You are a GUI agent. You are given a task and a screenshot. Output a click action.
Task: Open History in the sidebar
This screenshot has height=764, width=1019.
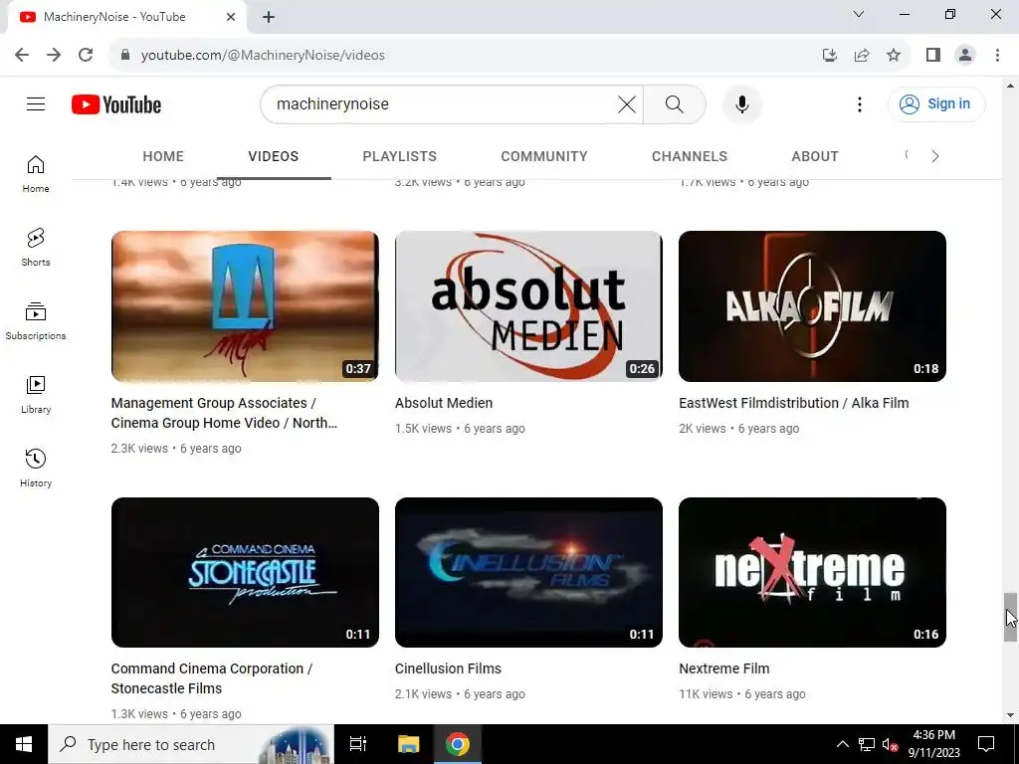36,468
